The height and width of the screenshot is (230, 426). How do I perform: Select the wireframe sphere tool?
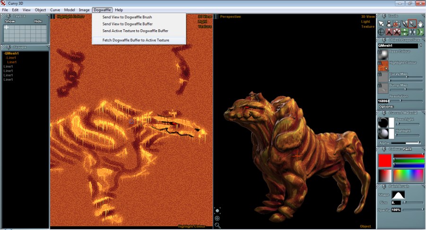(381, 32)
